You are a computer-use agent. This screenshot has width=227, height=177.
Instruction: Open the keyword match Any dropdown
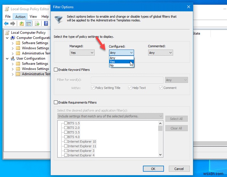pyautogui.click(x=176, y=80)
